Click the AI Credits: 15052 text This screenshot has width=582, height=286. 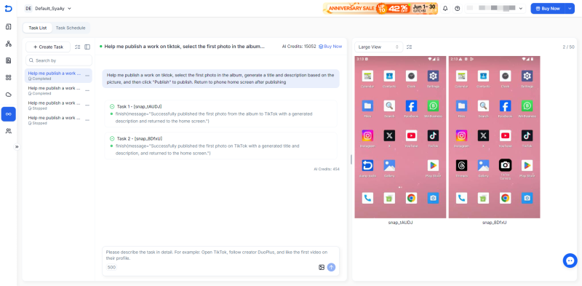299,47
